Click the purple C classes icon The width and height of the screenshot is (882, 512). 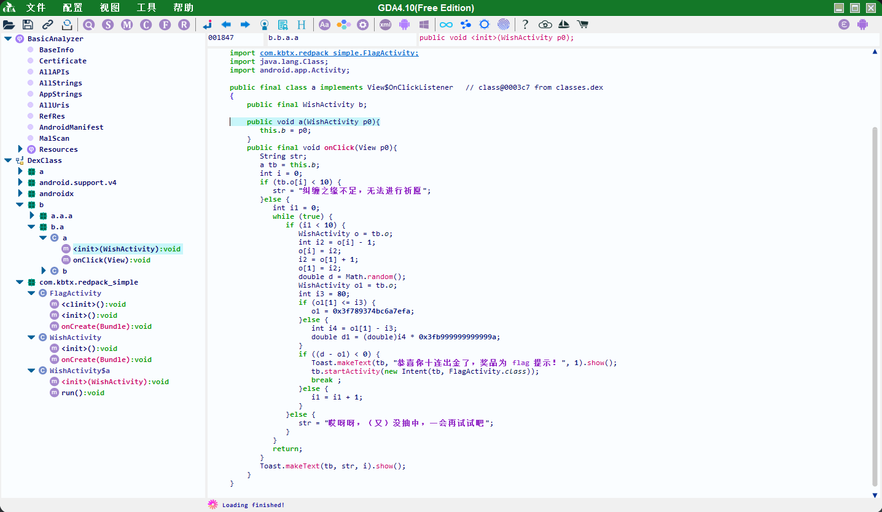(146, 25)
